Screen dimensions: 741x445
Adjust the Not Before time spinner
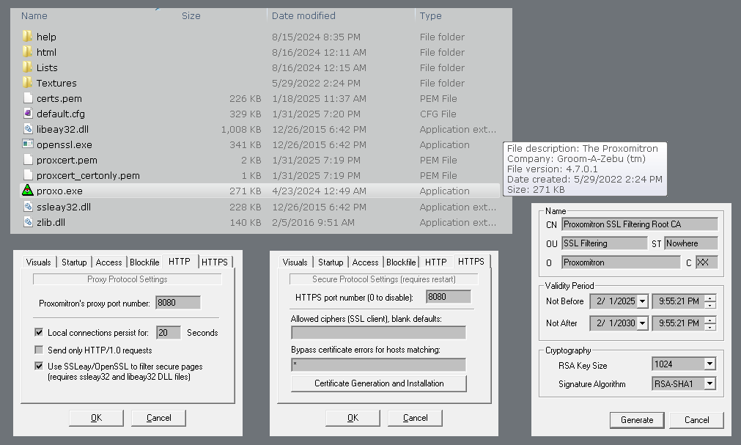point(709,301)
